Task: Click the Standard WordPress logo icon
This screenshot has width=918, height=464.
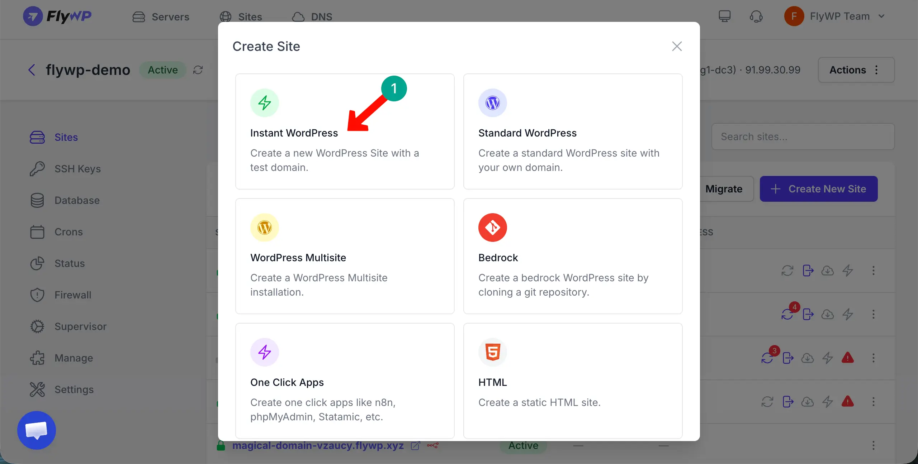Action: [493, 103]
